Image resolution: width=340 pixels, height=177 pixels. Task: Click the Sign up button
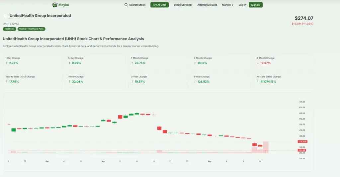(x=256, y=5)
